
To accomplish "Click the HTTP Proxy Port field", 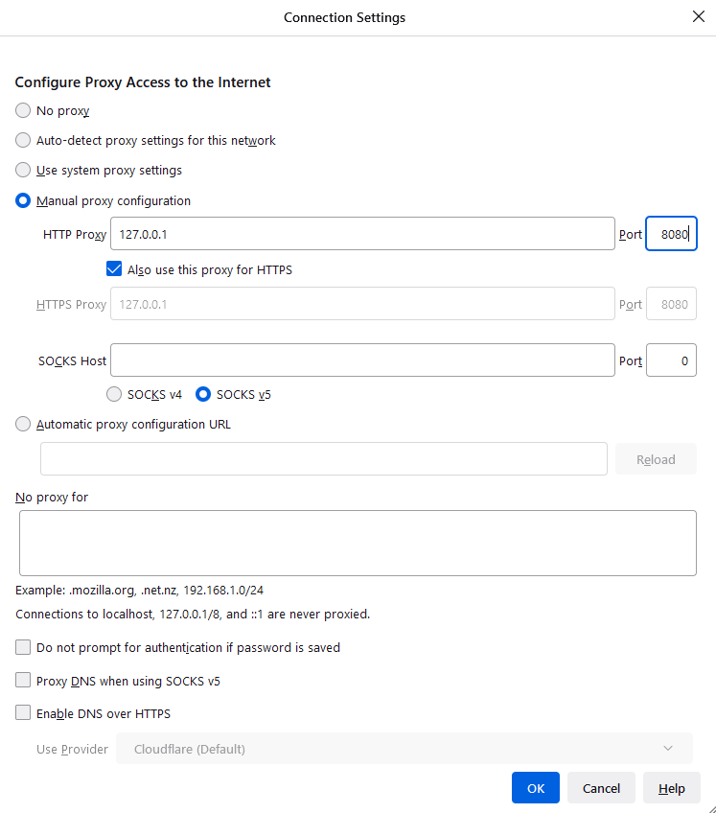I will [x=671, y=234].
